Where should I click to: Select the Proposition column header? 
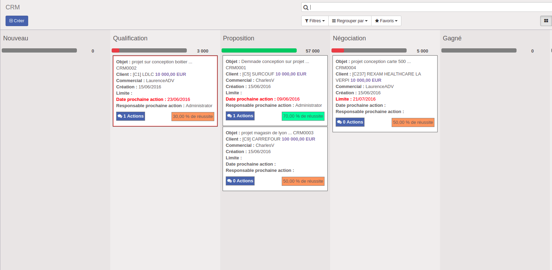click(x=239, y=38)
